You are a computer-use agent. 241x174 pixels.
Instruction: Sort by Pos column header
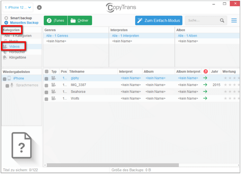(x=64, y=71)
